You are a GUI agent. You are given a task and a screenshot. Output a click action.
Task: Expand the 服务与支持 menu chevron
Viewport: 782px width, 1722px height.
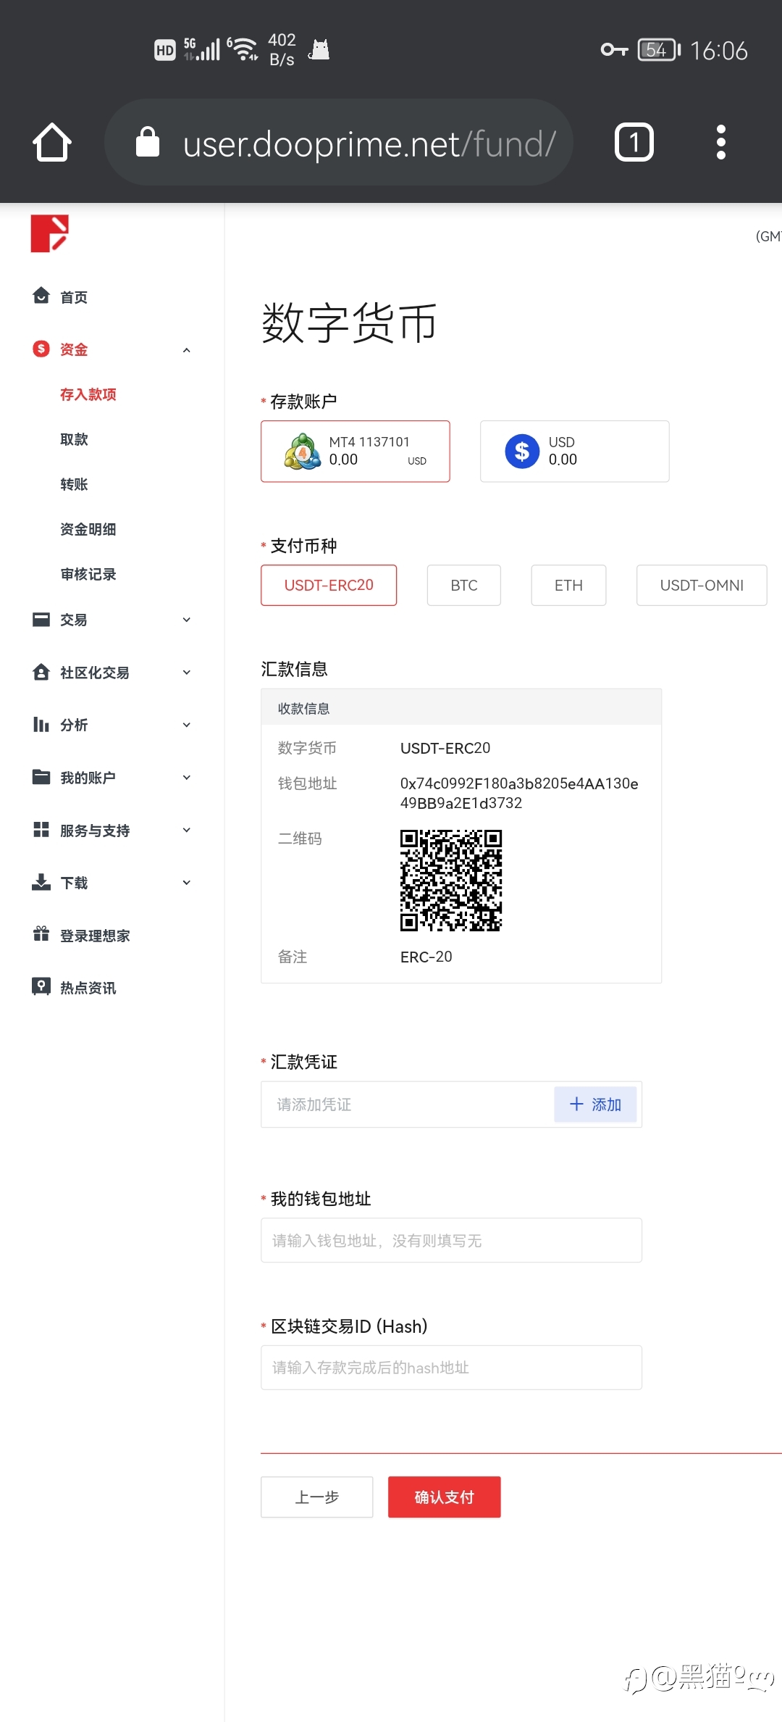[x=187, y=830]
